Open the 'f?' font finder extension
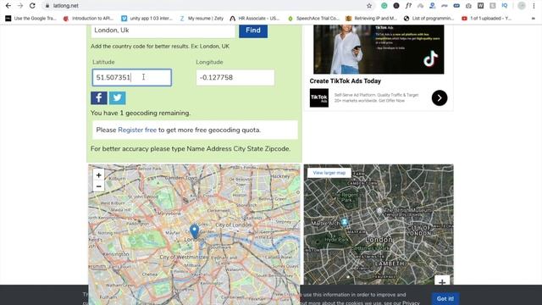 point(408,6)
